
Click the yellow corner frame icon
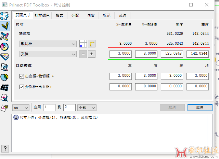click(x=91, y=44)
